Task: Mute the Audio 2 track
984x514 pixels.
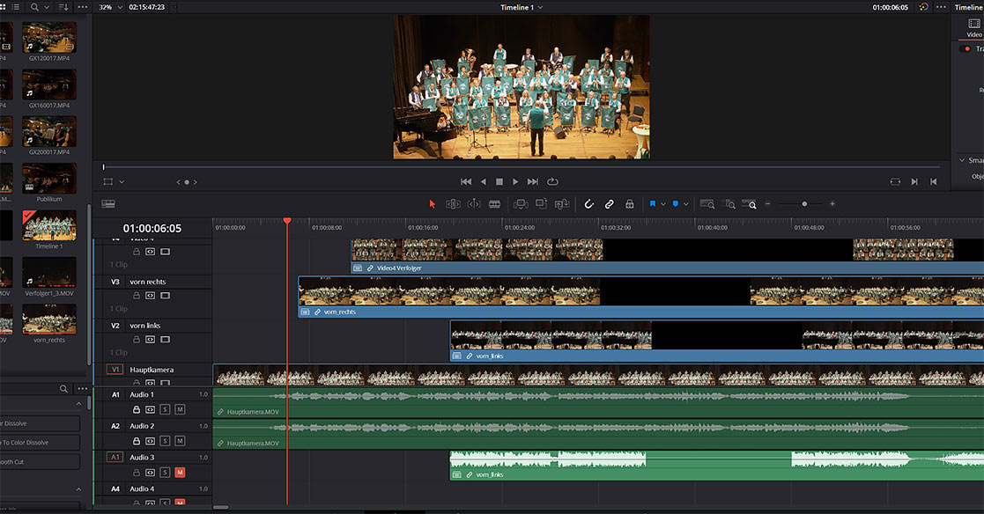Action: click(180, 441)
